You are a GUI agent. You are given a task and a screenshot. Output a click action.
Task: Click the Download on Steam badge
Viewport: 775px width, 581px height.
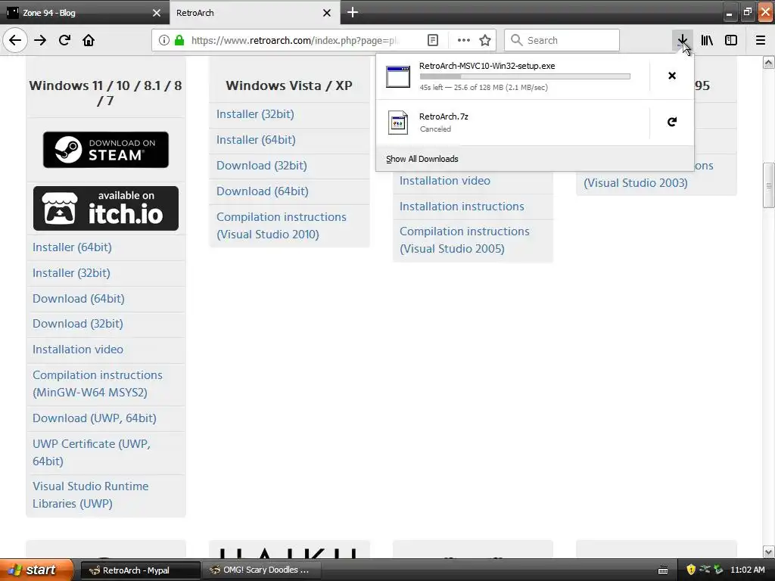pos(106,150)
